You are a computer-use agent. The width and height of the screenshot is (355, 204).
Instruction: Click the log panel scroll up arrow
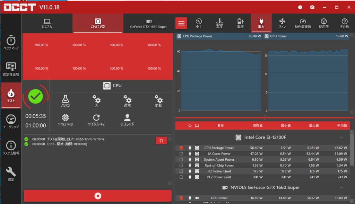point(170,139)
